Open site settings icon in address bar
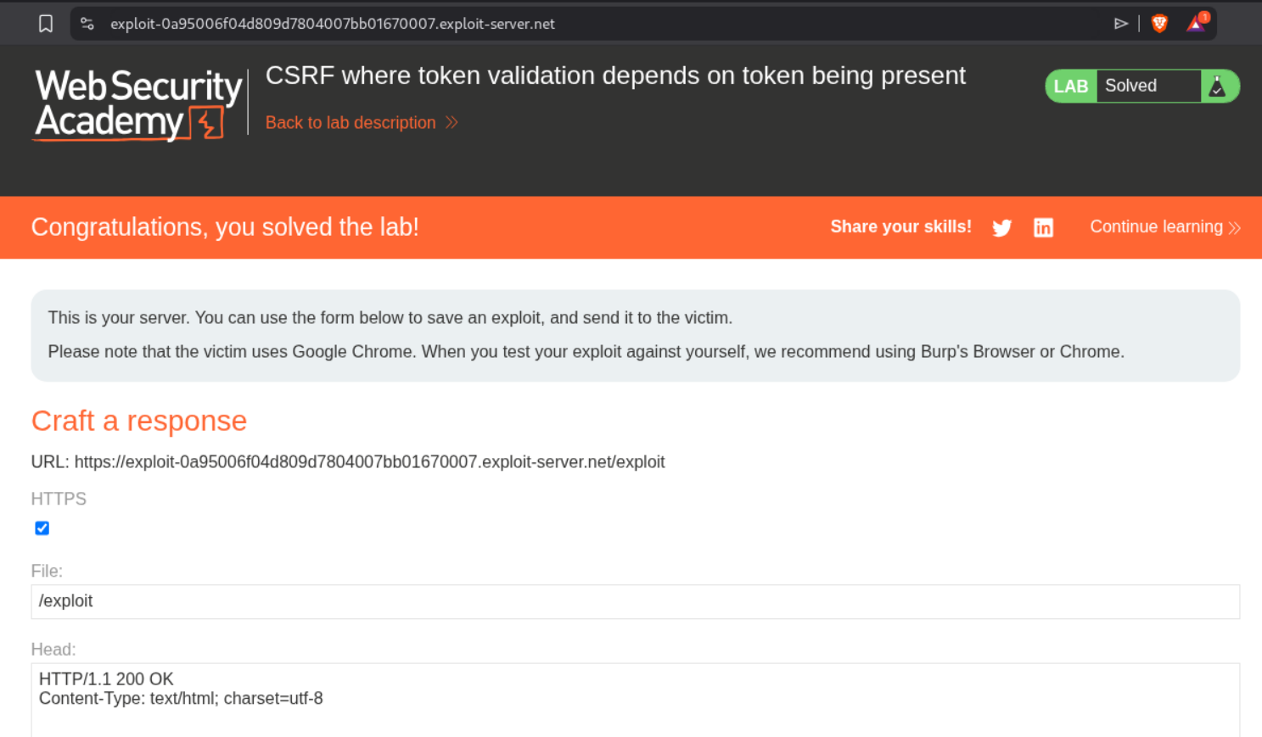This screenshot has width=1262, height=737. [87, 24]
